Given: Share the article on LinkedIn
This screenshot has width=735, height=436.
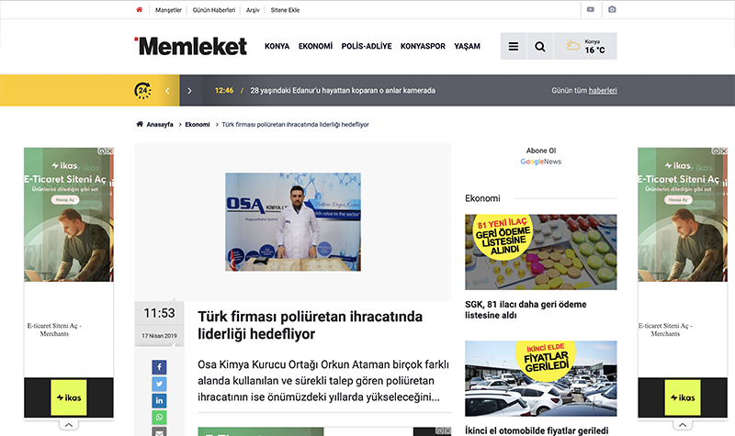Looking at the screenshot, I should point(159,401).
